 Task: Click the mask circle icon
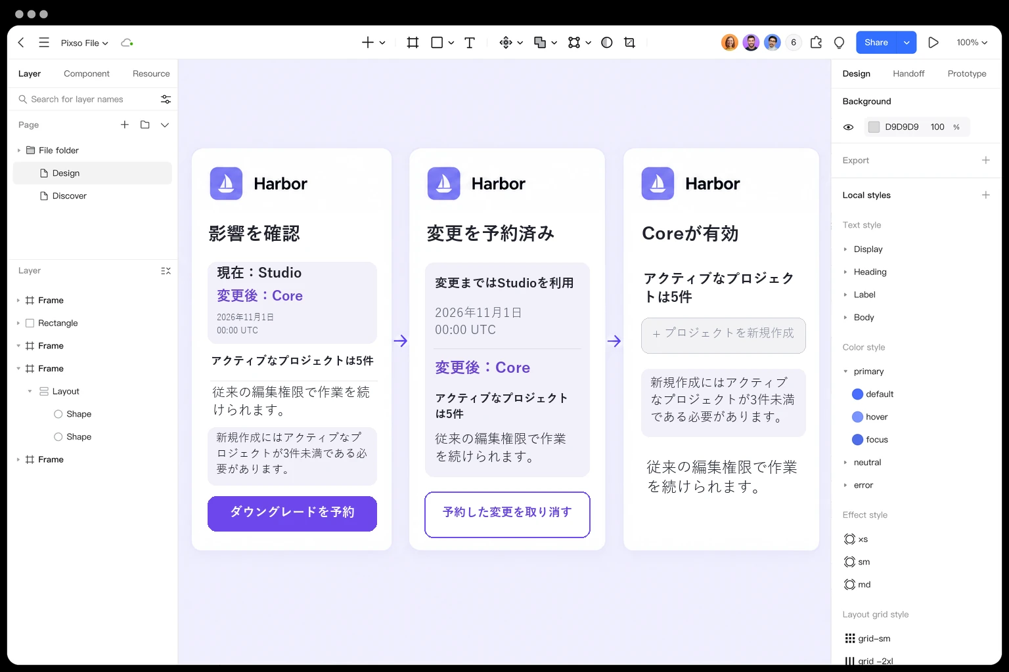coord(607,43)
